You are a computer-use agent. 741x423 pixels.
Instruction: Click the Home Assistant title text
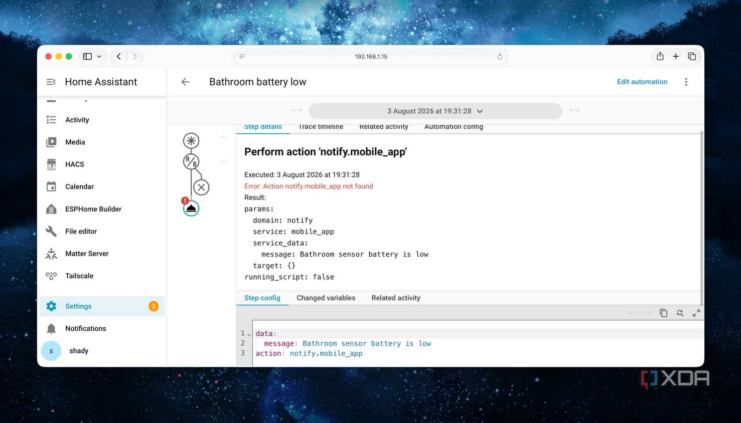click(x=101, y=82)
